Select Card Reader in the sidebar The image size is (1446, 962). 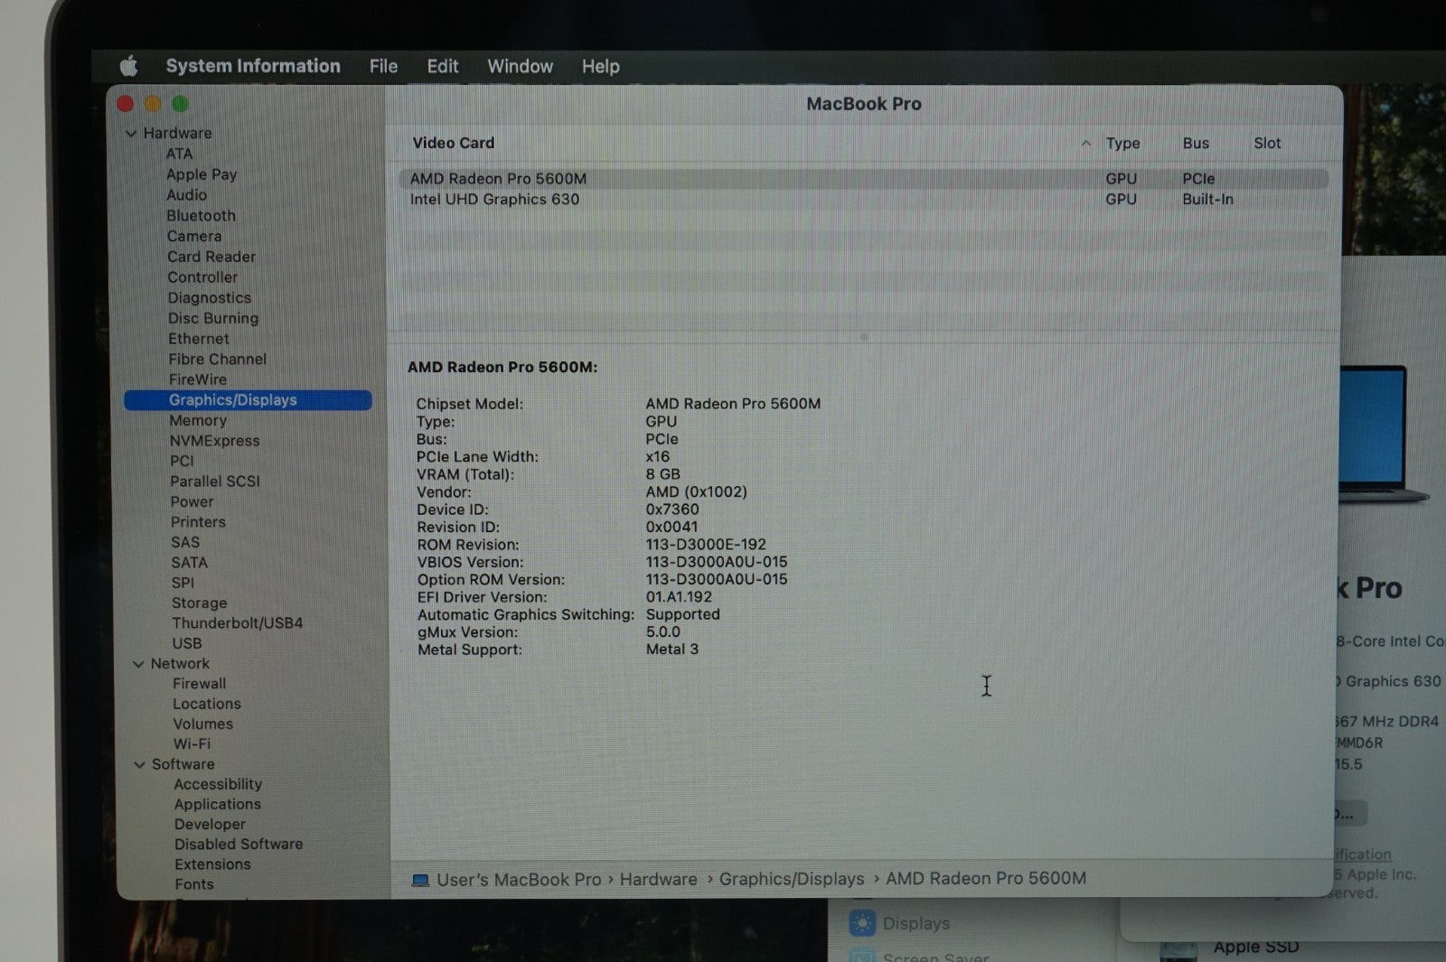[211, 257]
